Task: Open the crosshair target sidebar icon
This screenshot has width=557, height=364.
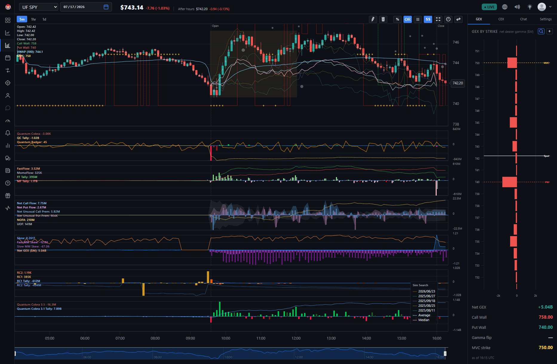Action: [8, 83]
